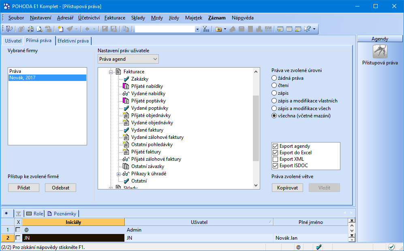
Task: Open the Role tab in the bottom panel
Action: pyautogui.click(x=35, y=214)
